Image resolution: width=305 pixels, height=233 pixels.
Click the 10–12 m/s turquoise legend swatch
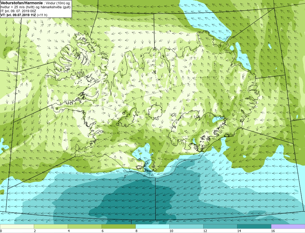pos(186,226)
